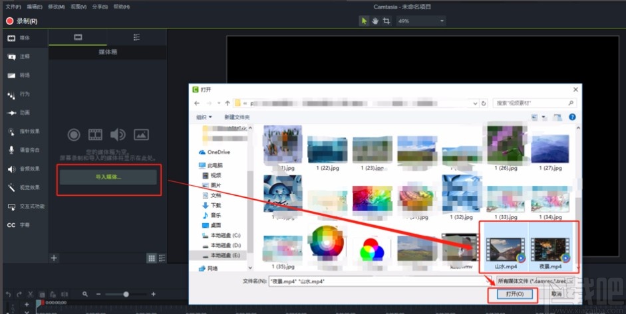
Task: Click the up-folder arrow in Open dialog
Action: click(x=227, y=103)
